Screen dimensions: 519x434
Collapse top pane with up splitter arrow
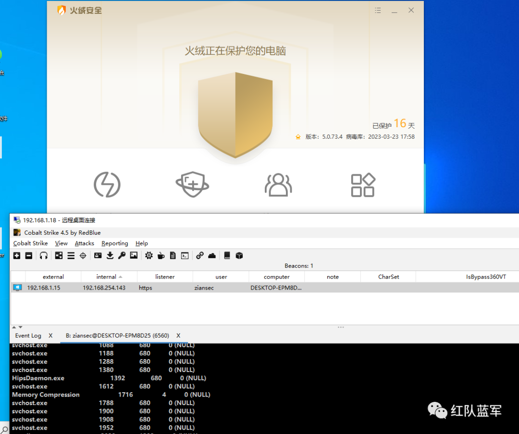point(14,327)
